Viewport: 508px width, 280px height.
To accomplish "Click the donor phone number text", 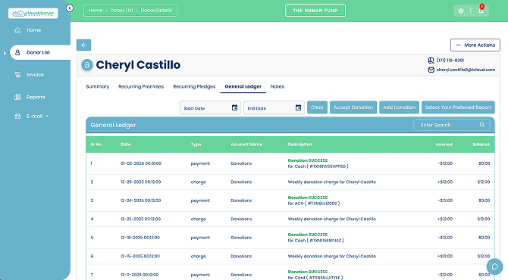I will pos(450,61).
